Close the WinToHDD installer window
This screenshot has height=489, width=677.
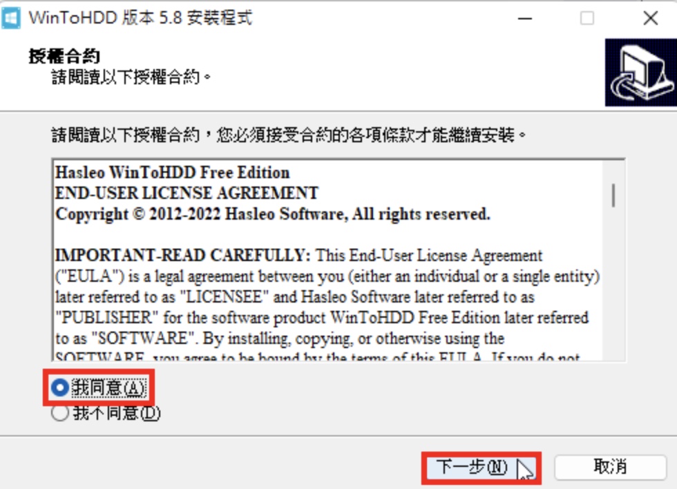coord(650,18)
